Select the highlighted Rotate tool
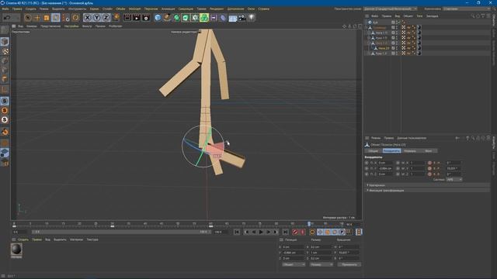This screenshot has width=497, height=279. point(56,18)
